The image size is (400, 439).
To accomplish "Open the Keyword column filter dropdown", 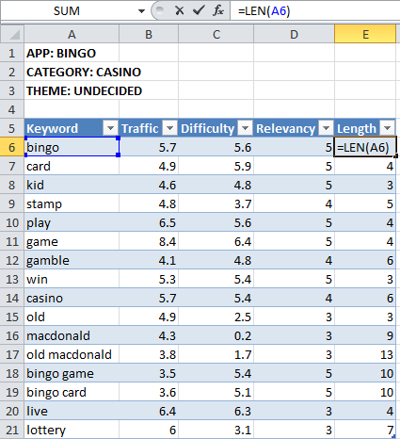I will (x=110, y=128).
